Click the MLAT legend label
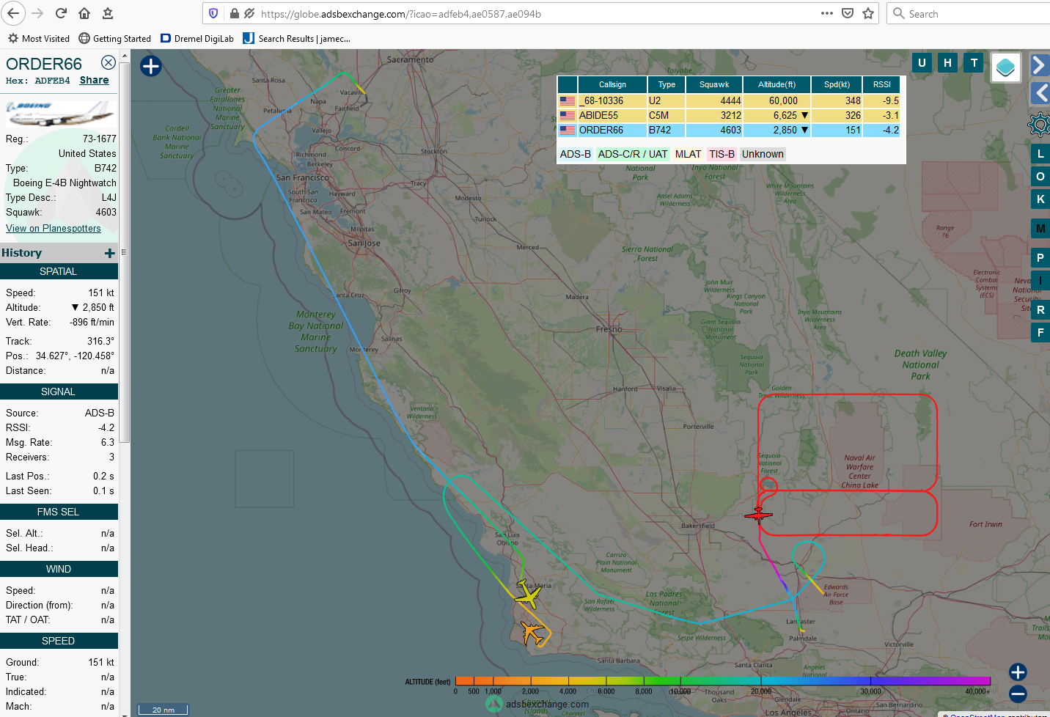This screenshot has height=717, width=1050. pyautogui.click(x=688, y=154)
